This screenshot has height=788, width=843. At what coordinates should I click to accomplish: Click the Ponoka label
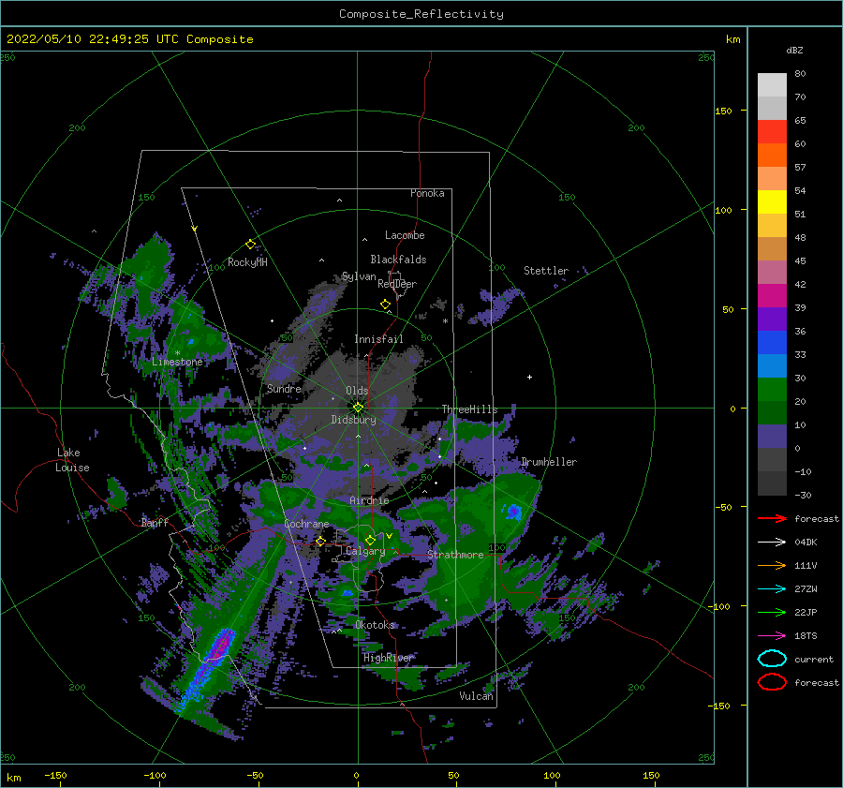pos(427,193)
